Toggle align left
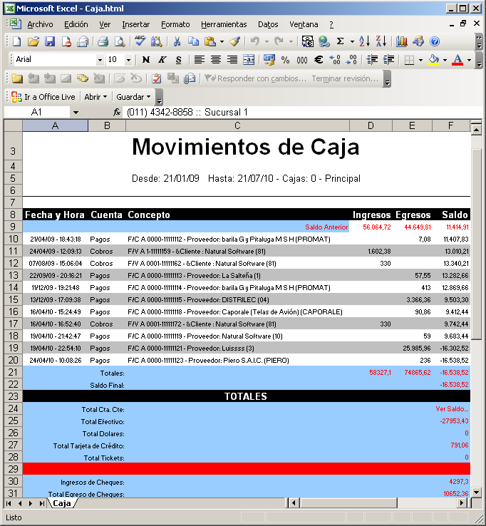 point(200,60)
